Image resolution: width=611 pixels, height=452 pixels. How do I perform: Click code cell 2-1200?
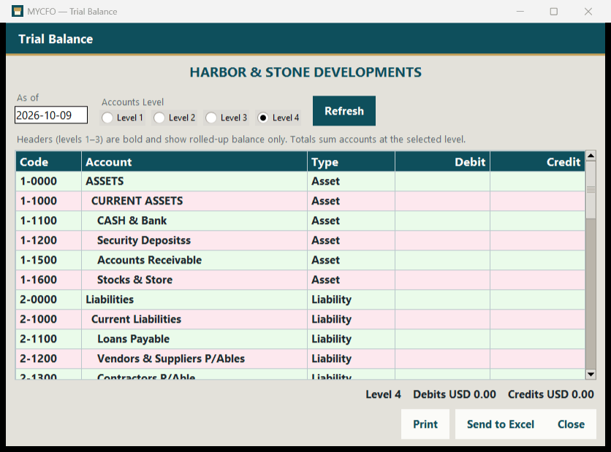[x=49, y=359]
